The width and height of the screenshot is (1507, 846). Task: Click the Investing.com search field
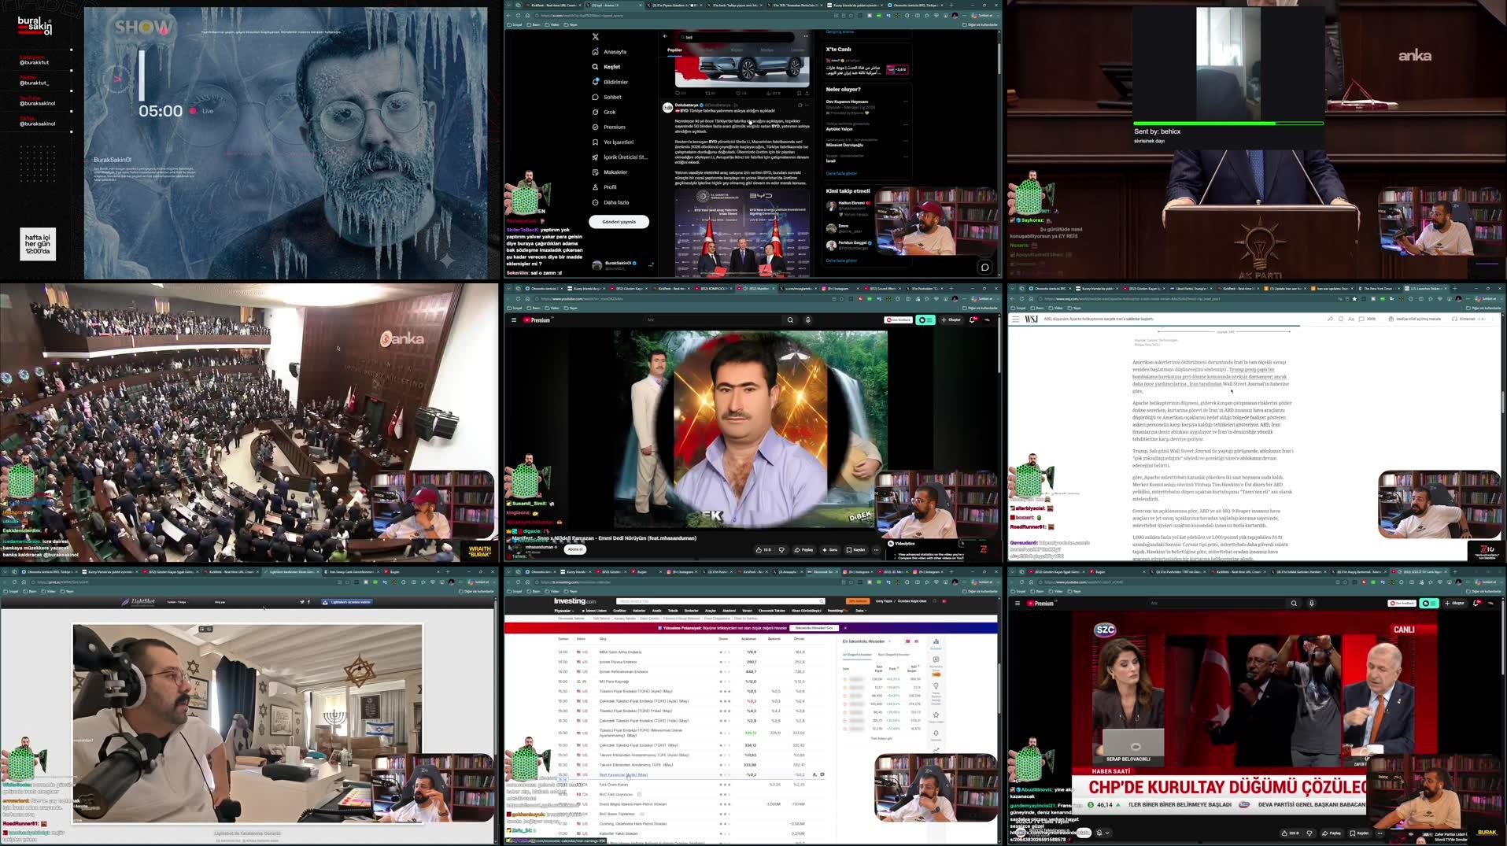pyautogui.click(x=721, y=601)
